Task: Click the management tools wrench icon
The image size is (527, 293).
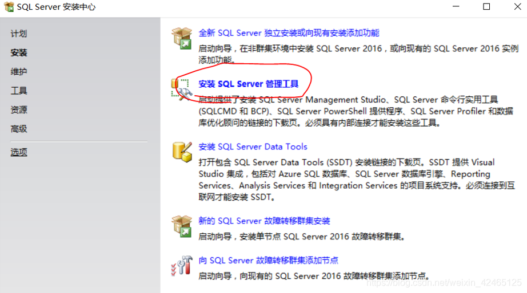Action: coord(182,89)
